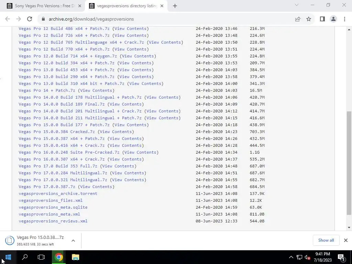Expand download item options chevron
352x264 pixels.
coord(73,241)
